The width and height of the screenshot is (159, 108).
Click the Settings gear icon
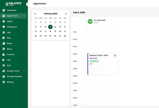4,82
